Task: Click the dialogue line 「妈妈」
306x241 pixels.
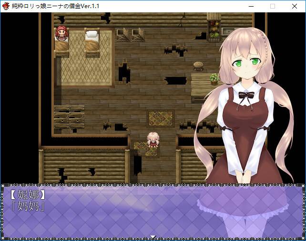Action: (x=28, y=206)
